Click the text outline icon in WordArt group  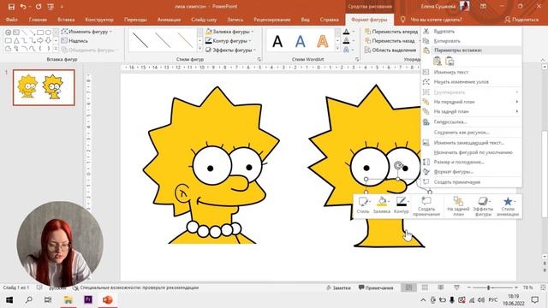(x=346, y=41)
